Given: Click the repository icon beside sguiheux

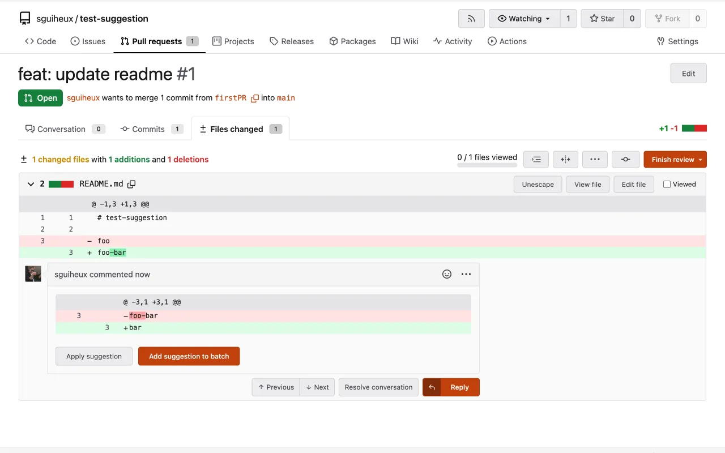Looking at the screenshot, I should [x=25, y=19].
